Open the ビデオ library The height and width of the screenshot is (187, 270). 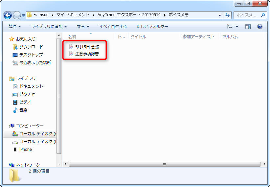[x=25, y=102]
